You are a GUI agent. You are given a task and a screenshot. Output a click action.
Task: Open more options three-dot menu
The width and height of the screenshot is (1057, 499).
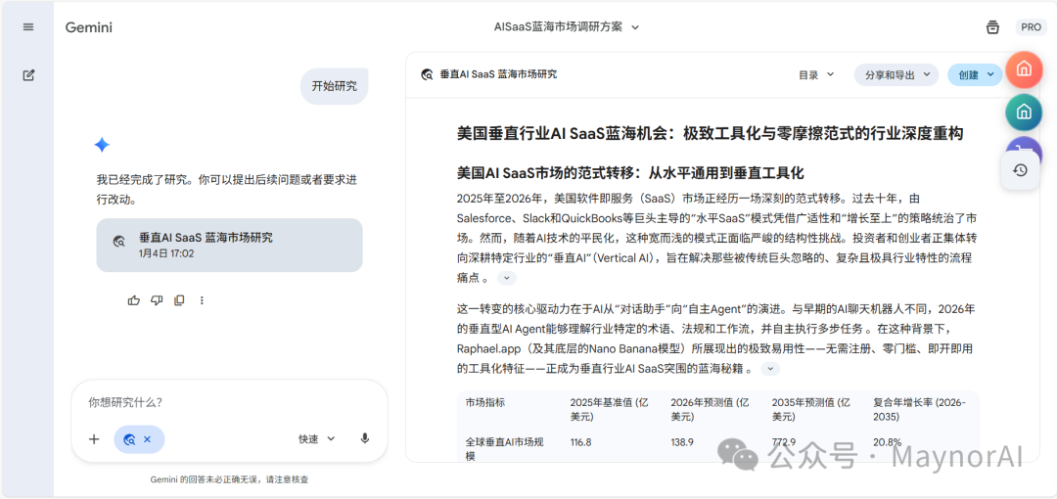202,300
